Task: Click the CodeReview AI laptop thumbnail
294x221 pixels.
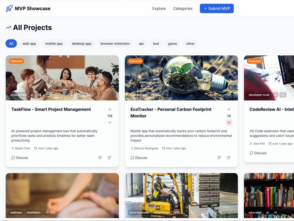Action: point(269,78)
